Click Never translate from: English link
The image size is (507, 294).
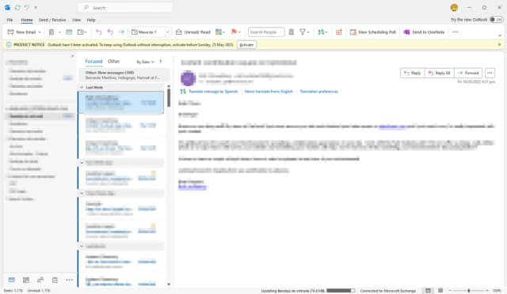pyautogui.click(x=269, y=92)
